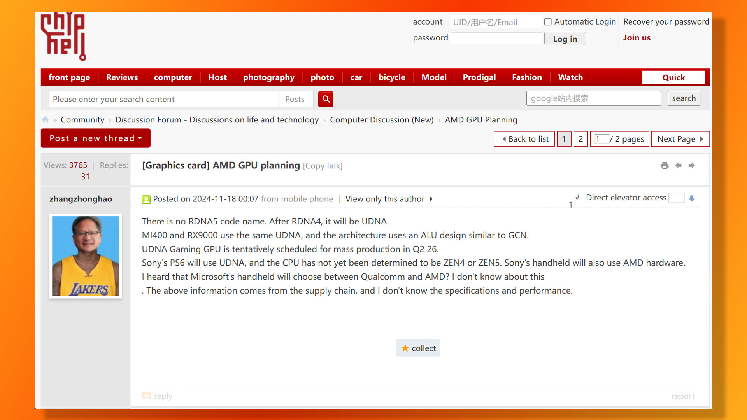Image resolution: width=747 pixels, height=420 pixels.
Task: Click page 2 pagination tab
Action: [580, 138]
